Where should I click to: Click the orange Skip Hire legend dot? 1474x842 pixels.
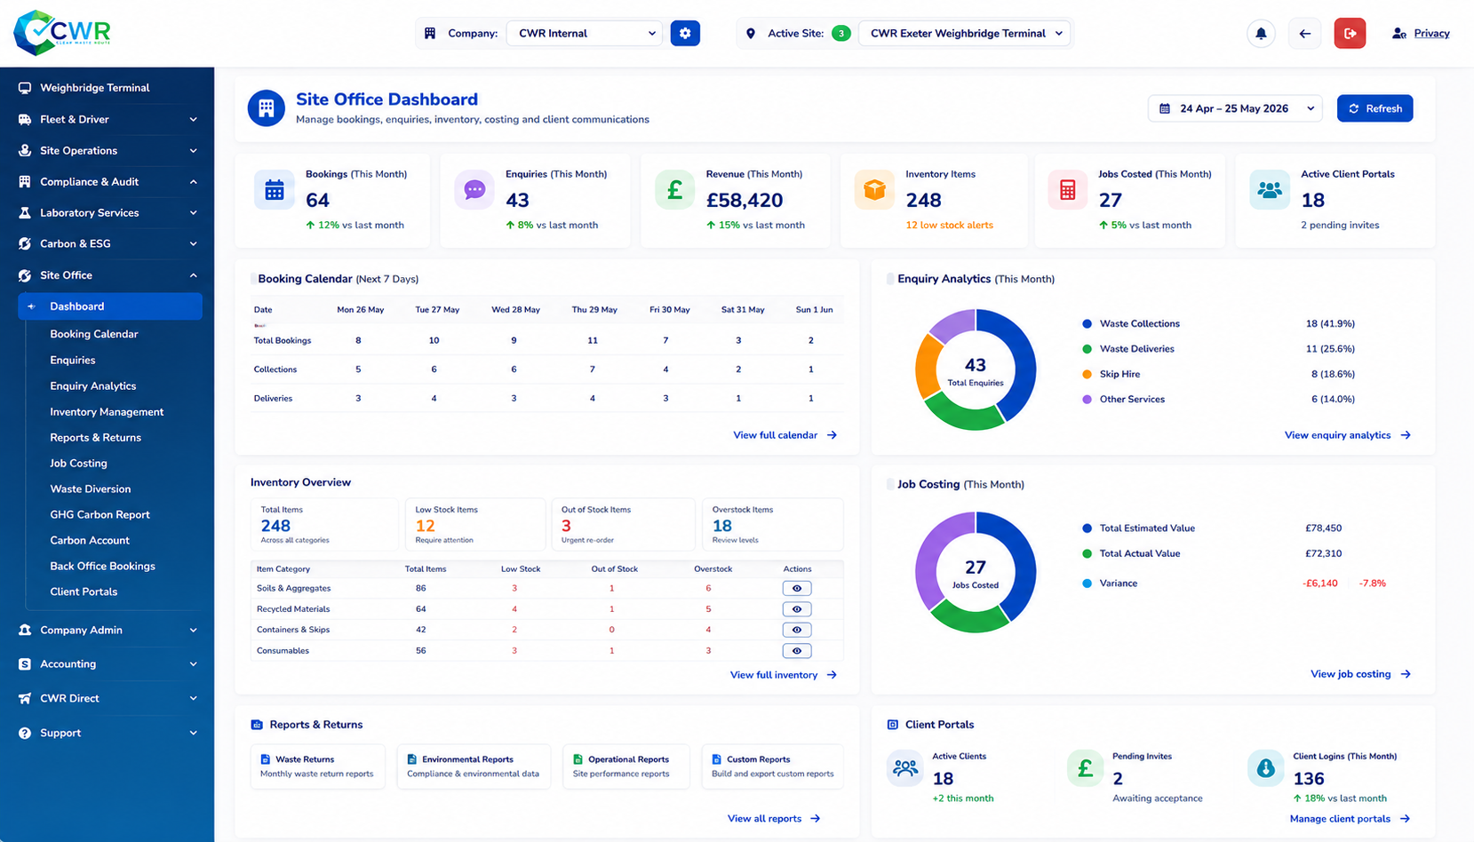coord(1087,375)
